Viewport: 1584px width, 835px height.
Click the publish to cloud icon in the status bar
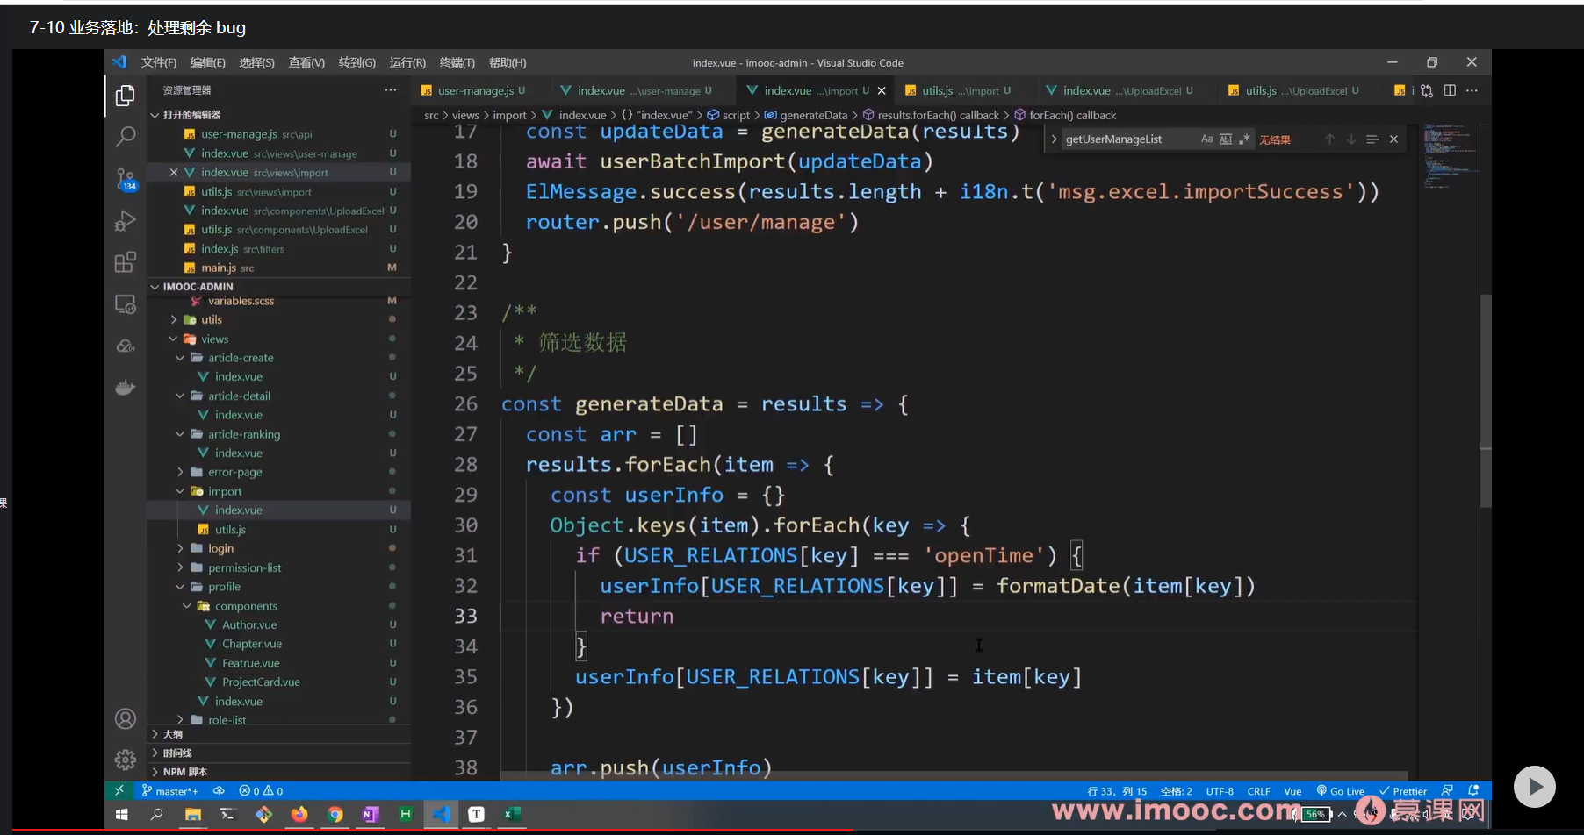219,790
